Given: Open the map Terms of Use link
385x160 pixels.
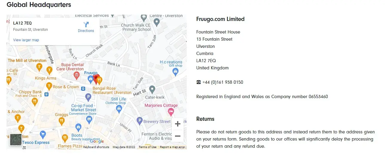Looking at the screenshot, I should coord(148,147).
